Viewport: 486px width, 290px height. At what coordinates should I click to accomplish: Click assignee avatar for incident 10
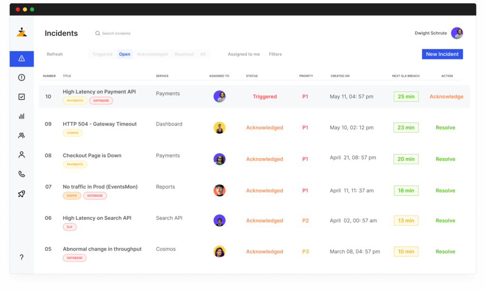(219, 97)
